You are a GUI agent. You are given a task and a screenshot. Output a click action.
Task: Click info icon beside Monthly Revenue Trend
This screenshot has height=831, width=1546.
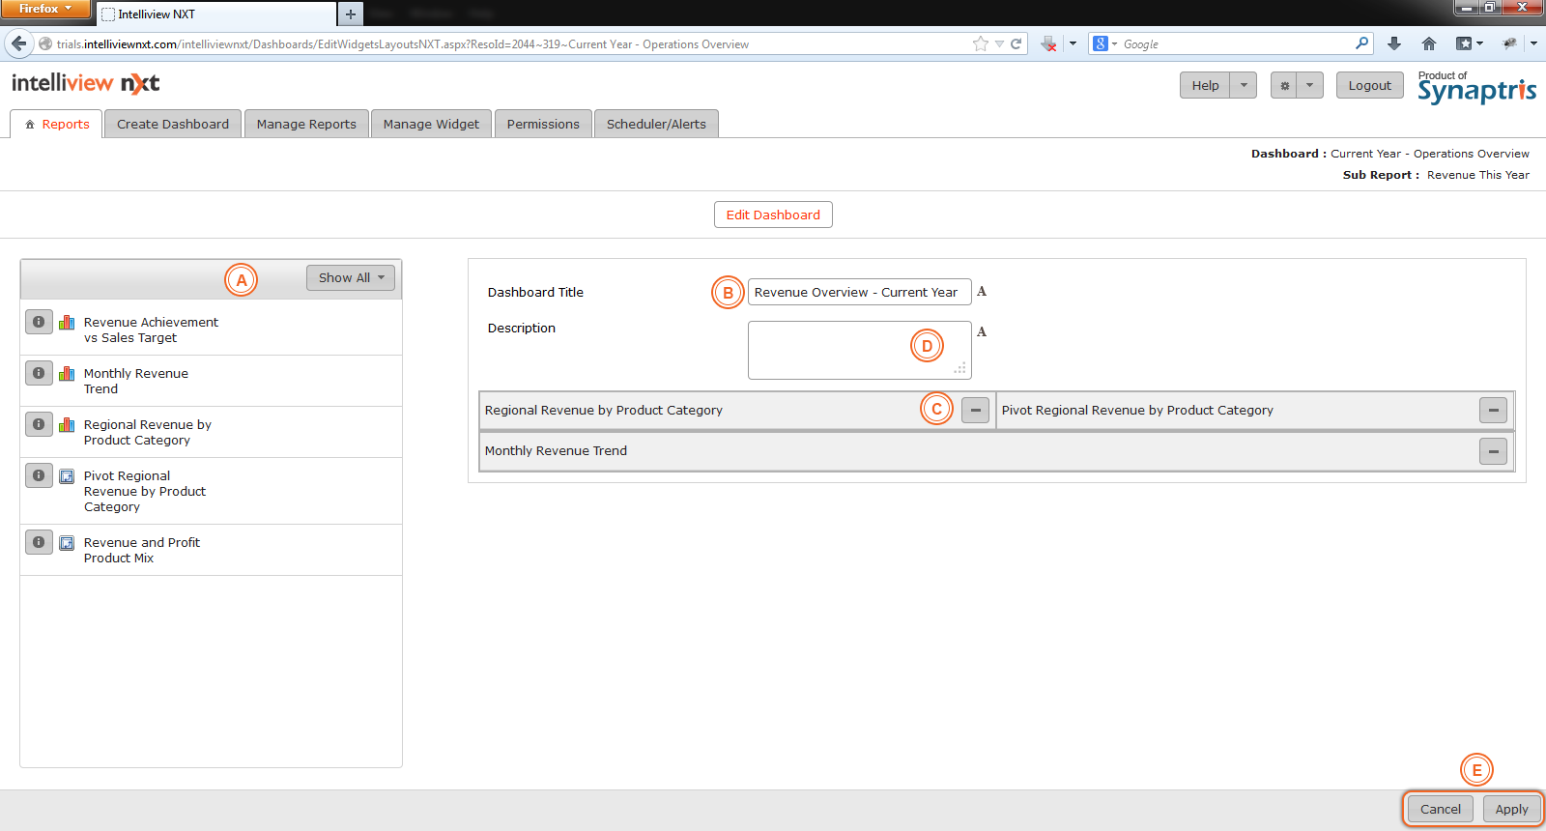point(39,373)
